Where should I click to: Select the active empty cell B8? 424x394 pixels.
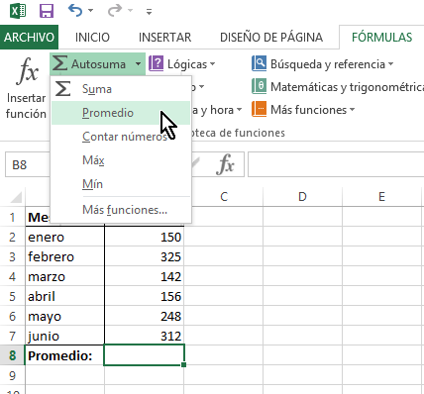[144, 355]
